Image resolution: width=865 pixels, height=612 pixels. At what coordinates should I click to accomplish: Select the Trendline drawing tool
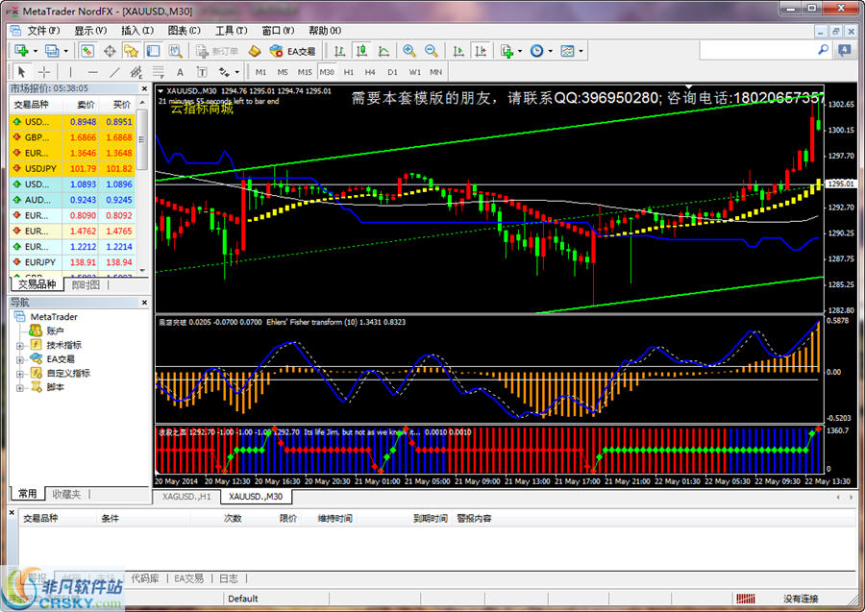pyautogui.click(x=114, y=72)
